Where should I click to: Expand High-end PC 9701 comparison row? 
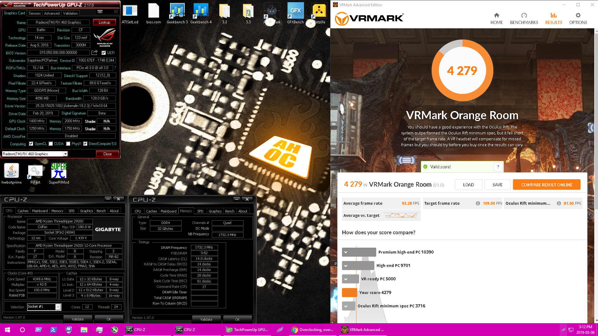(346, 265)
